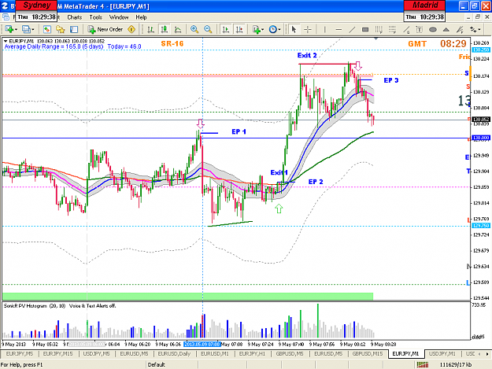Open the Profiles toolbar icon
The image size is (492, 369).
(26, 29)
